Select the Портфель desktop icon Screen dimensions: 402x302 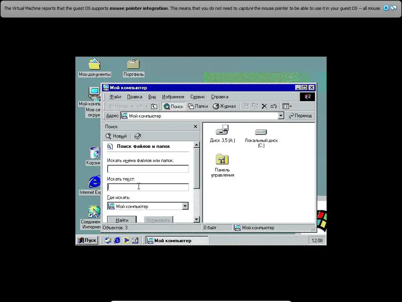click(x=133, y=68)
